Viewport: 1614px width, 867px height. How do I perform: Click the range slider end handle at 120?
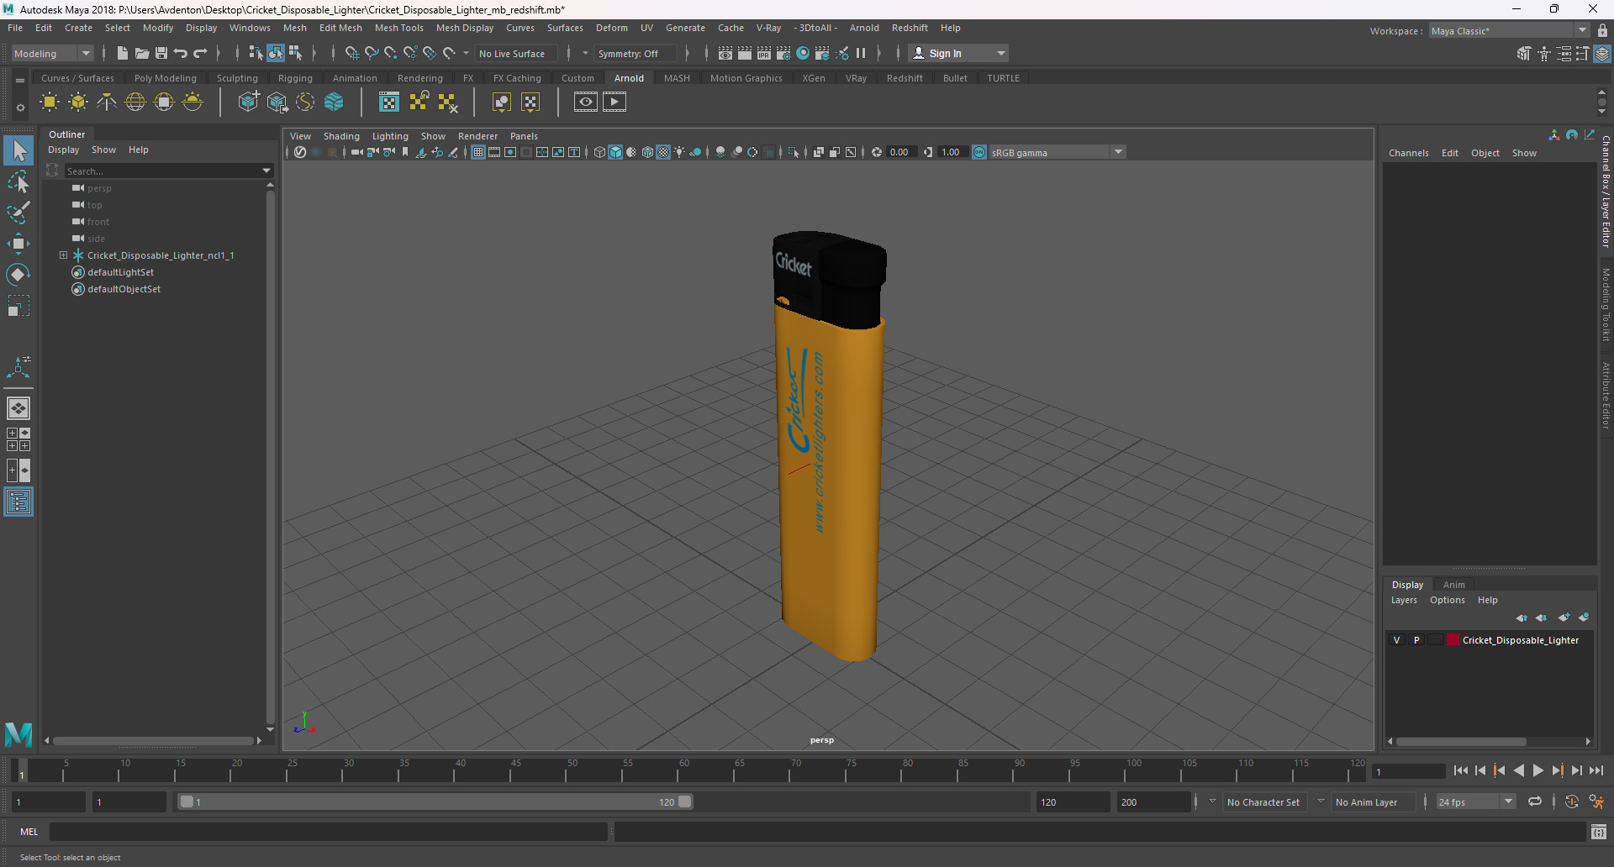pos(685,801)
